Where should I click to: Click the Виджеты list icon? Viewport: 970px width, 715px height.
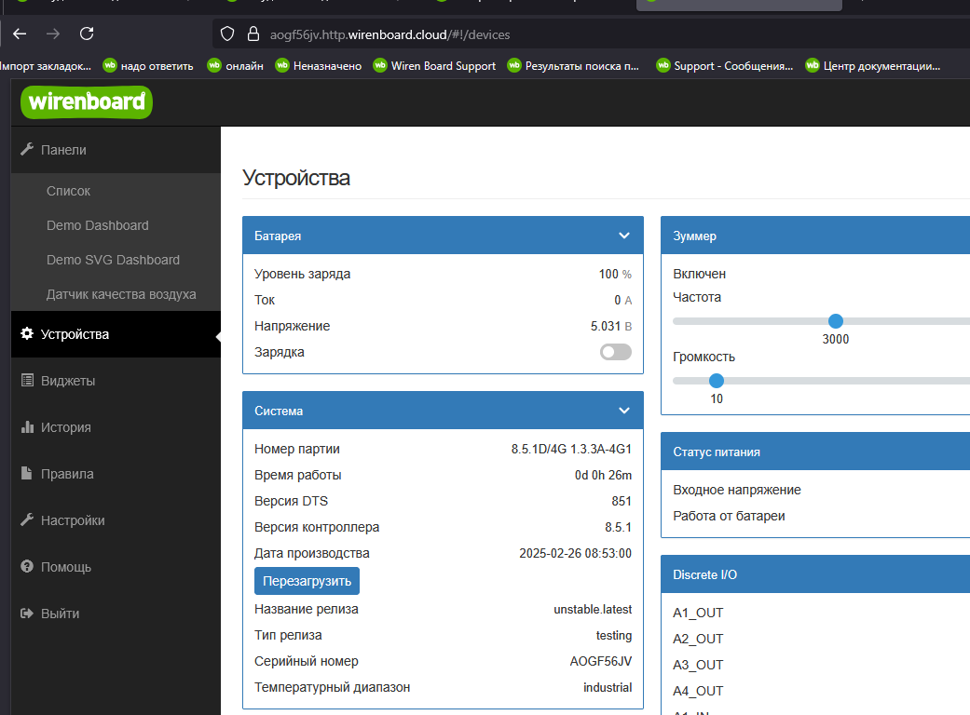27,381
